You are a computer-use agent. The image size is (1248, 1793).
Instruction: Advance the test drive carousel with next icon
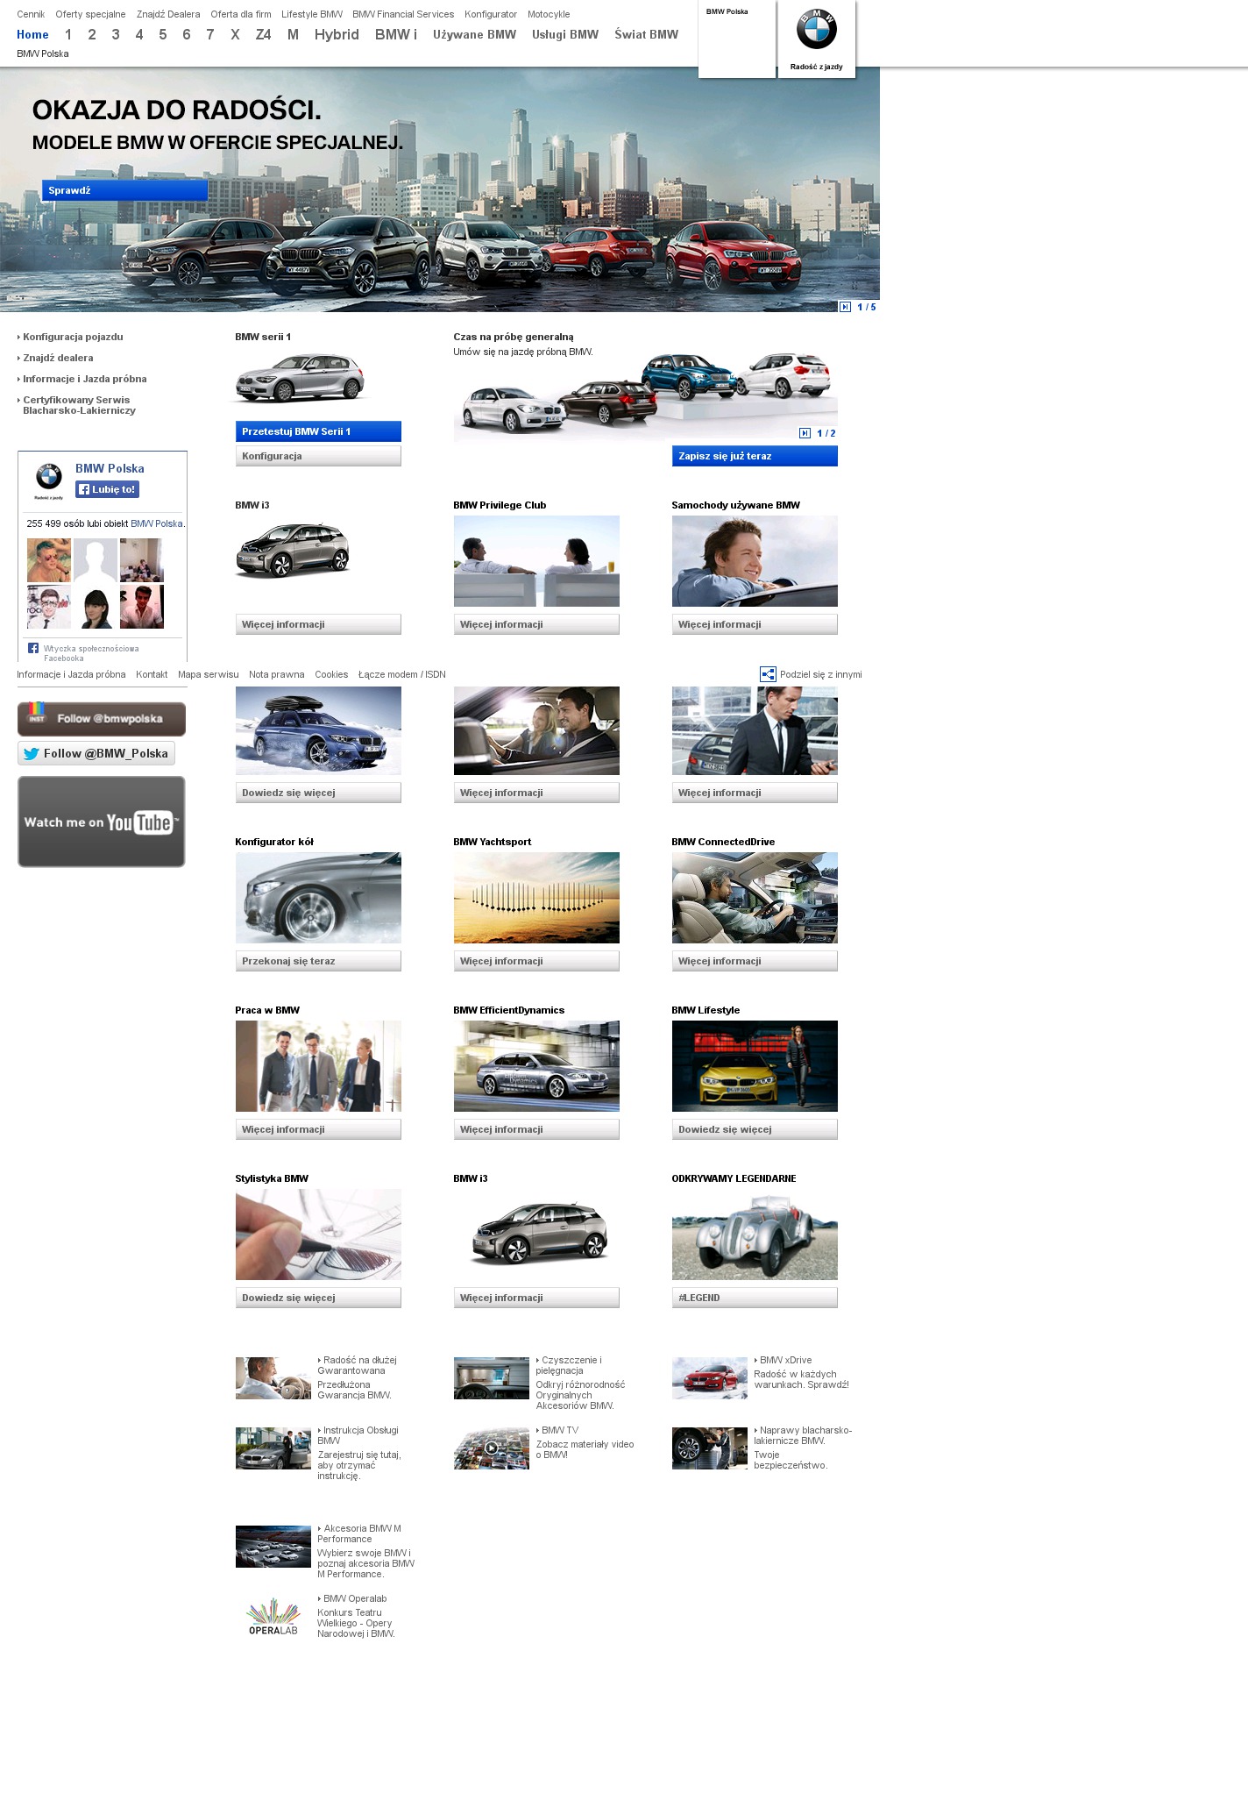point(805,433)
